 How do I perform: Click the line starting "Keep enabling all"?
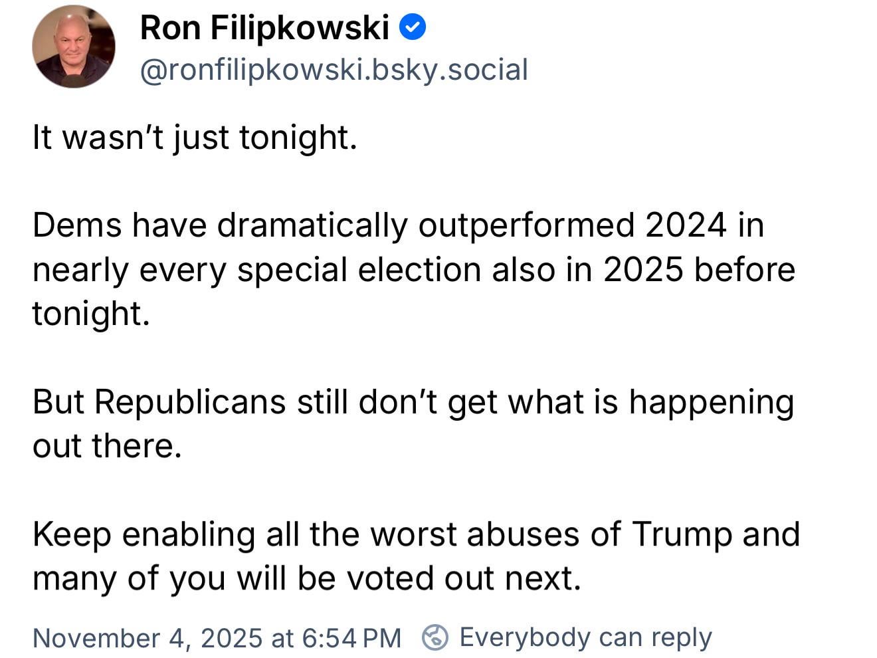pos(415,534)
